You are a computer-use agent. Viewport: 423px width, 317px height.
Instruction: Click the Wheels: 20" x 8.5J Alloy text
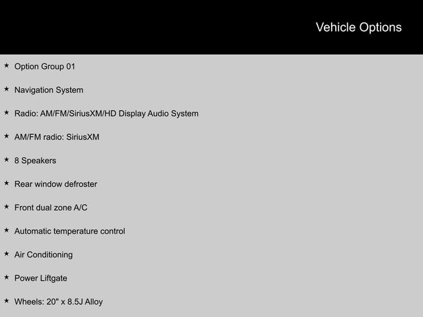59,302
